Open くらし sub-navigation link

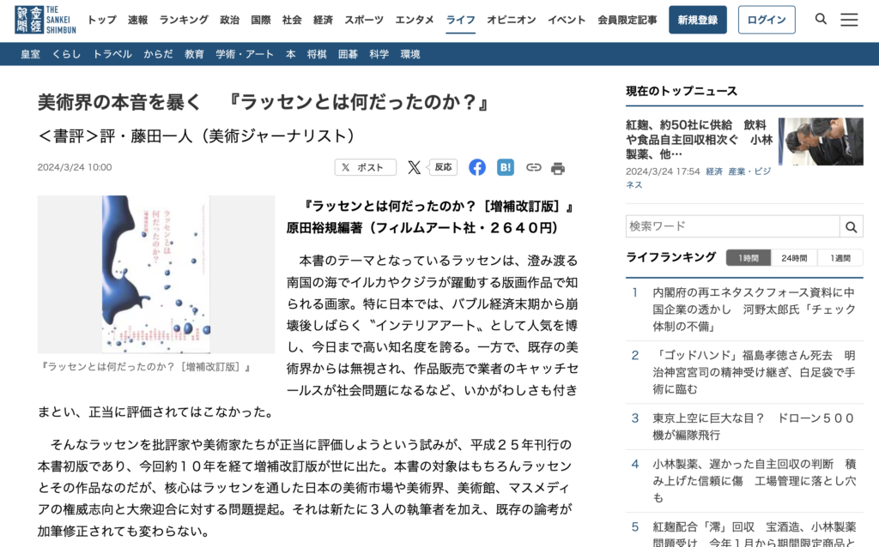[66, 54]
